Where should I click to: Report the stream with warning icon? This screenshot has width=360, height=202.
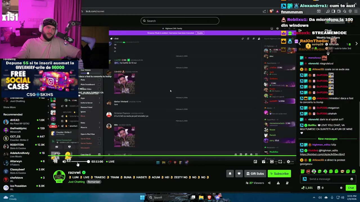point(278,183)
